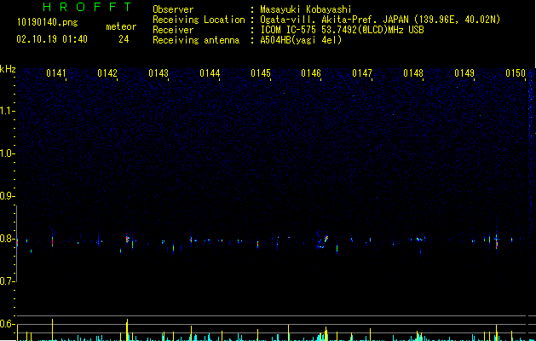Select the Ogata-vill. Akita-Pref. JAPAN location text
The width and height of the screenshot is (536, 341).
coord(380,20)
